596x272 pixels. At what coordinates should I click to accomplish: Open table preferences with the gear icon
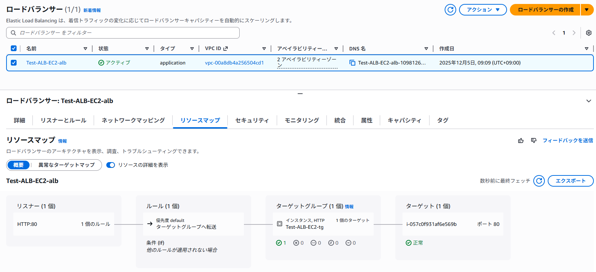click(588, 33)
